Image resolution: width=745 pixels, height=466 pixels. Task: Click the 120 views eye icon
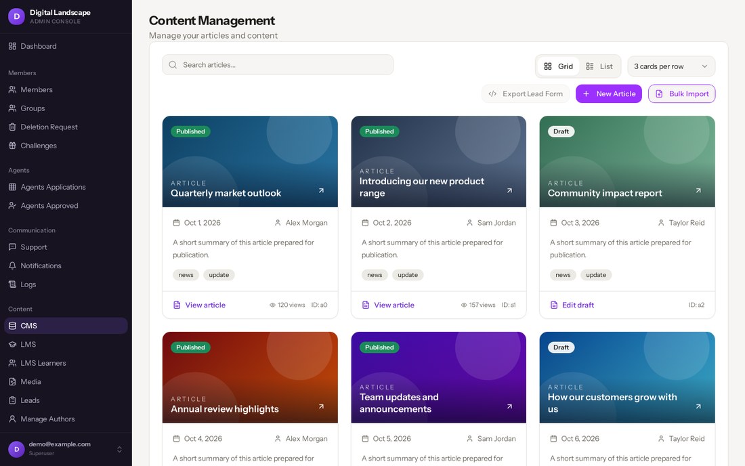pos(272,305)
